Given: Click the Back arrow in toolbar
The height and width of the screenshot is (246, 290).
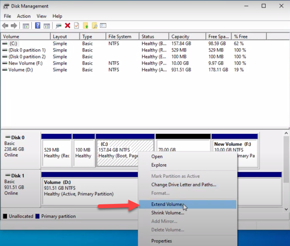Looking at the screenshot, I should pos(5,26).
